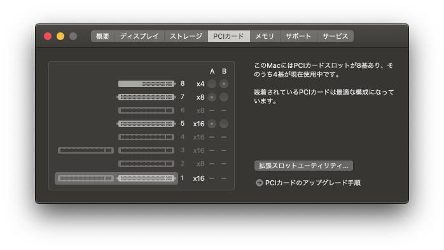Select the ストレージ tab
Screen dimensions: 444x250
coord(186,36)
